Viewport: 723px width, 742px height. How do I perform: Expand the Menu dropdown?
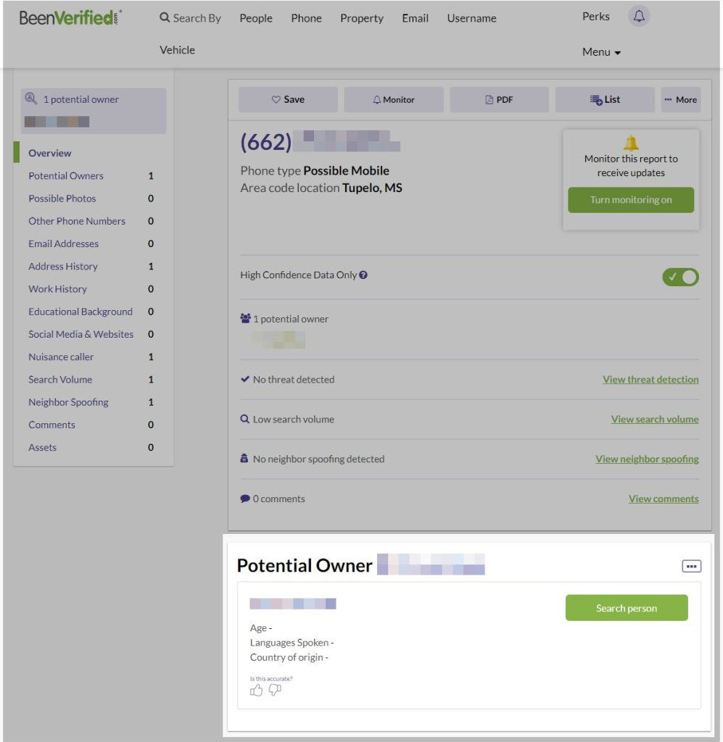[601, 51]
